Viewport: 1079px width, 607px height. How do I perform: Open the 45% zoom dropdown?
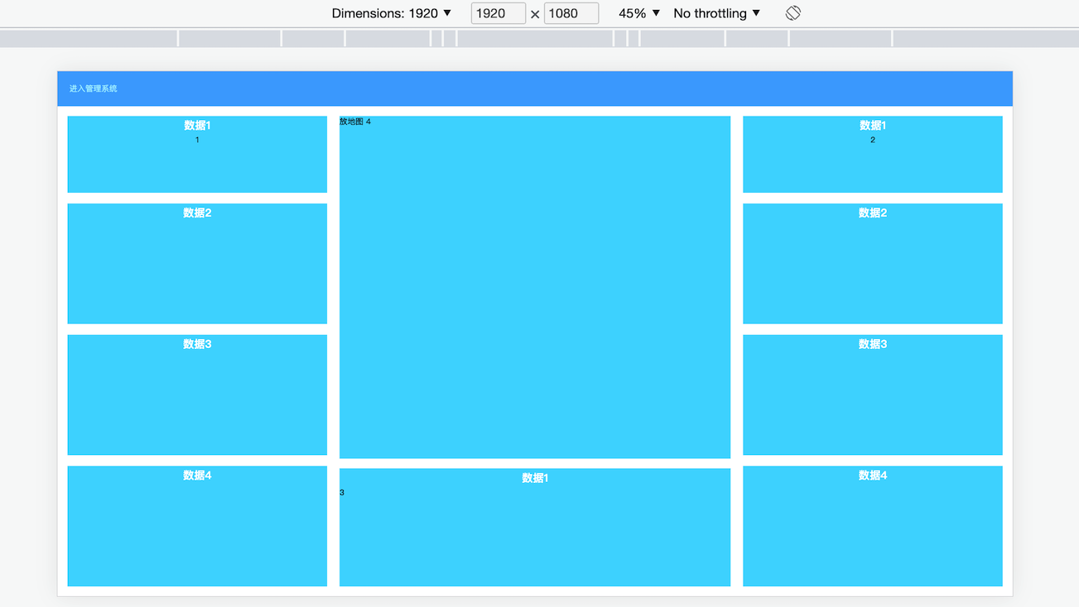pos(639,13)
